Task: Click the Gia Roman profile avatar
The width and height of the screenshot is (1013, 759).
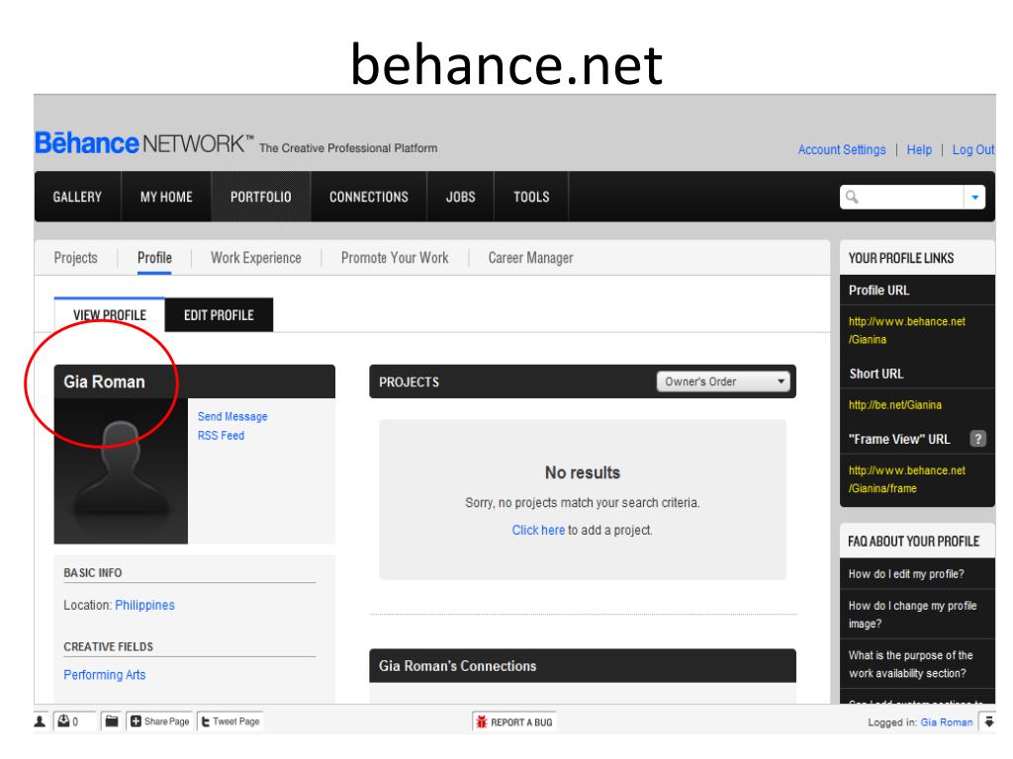Action: tap(121, 471)
